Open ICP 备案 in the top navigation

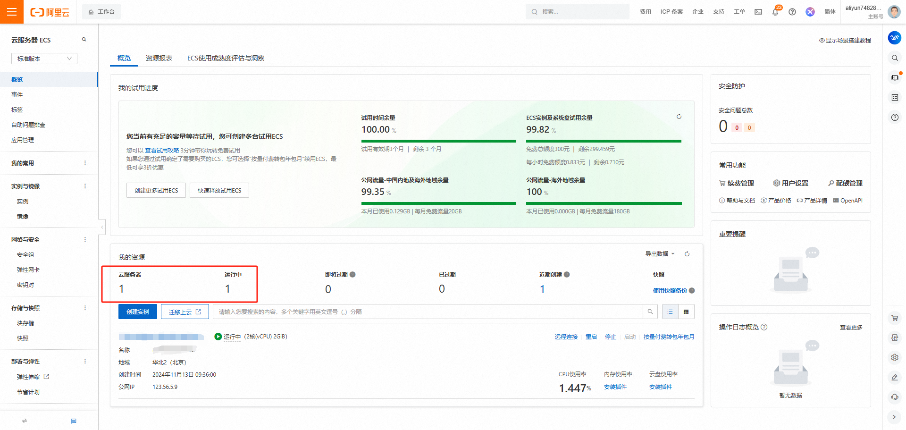click(x=671, y=12)
